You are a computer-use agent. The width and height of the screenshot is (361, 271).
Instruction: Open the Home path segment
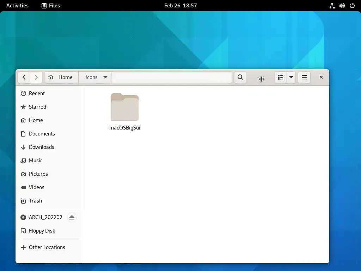[62, 77]
